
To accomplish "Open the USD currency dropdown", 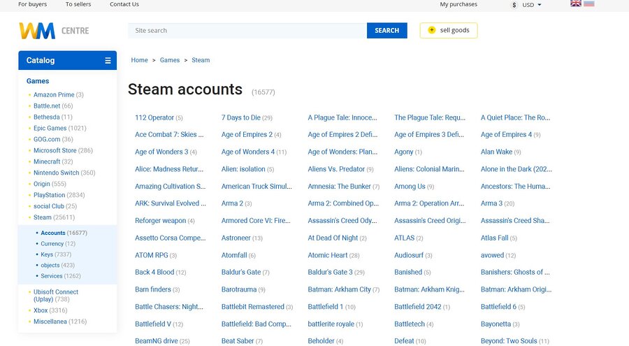I will tap(531, 5).
